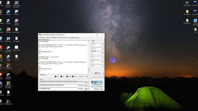Open the Configure Virtual Serial shortcut
Screen dimensions: 198x111
(8, 49)
